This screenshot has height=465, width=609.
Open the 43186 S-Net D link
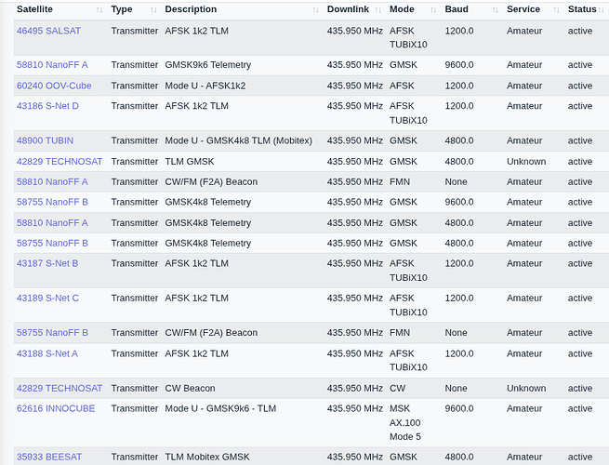(47, 106)
